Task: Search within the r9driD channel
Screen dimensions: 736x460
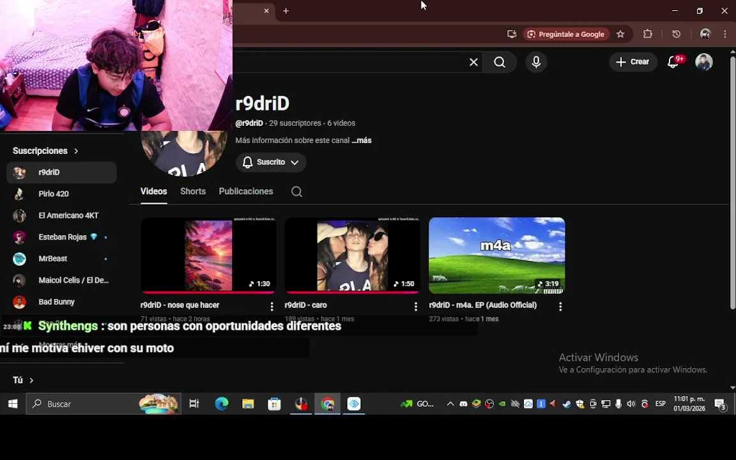Action: pyautogui.click(x=296, y=192)
